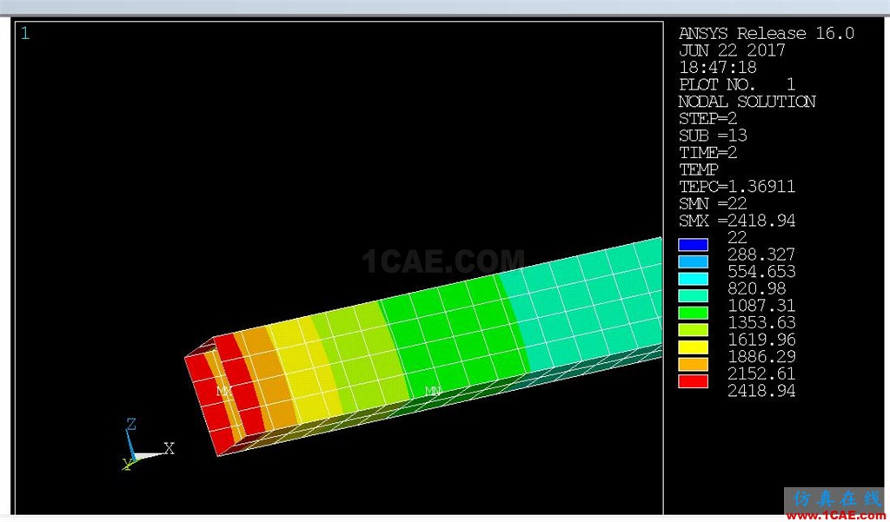Click the teal legend swatch at 820.98

coord(693,295)
